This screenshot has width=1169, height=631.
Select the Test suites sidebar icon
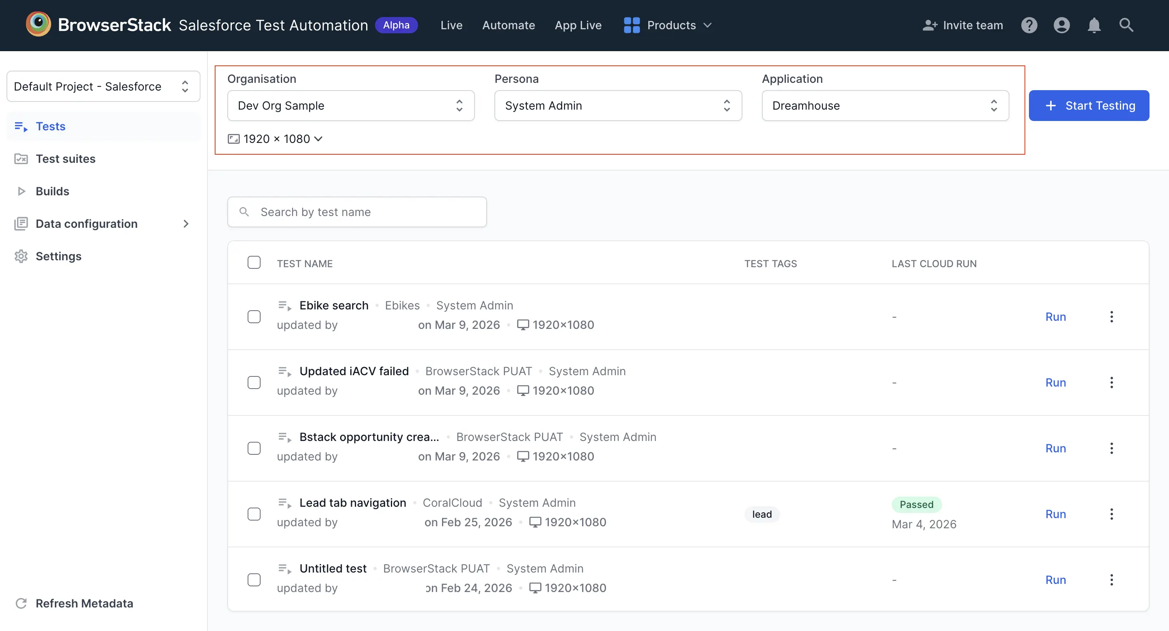pyautogui.click(x=21, y=158)
